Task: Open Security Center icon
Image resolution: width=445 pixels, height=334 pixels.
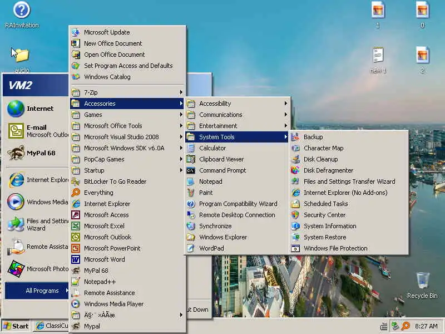Action: (x=295, y=215)
